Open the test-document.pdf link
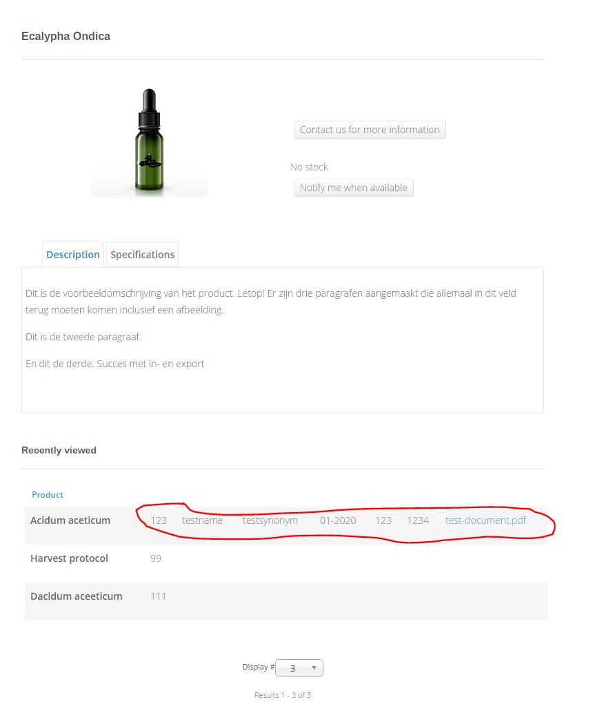 click(x=485, y=520)
